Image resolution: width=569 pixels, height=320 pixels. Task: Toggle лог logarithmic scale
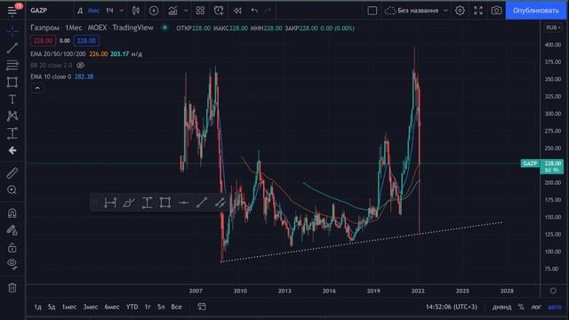(x=536, y=307)
